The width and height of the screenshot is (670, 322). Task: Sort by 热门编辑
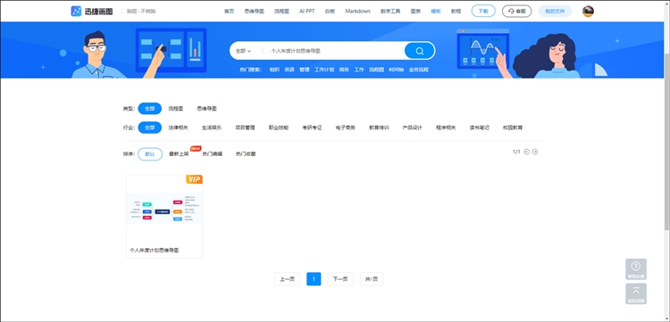point(213,154)
